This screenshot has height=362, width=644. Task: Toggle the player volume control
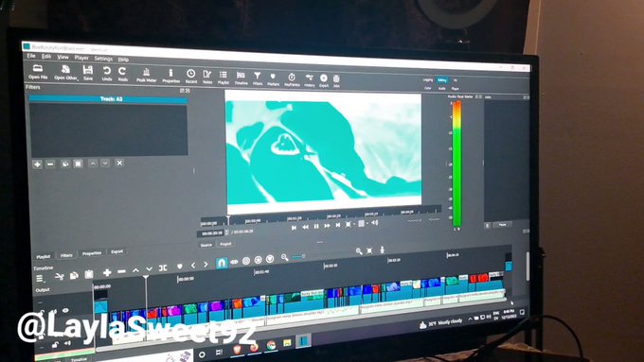tap(375, 223)
